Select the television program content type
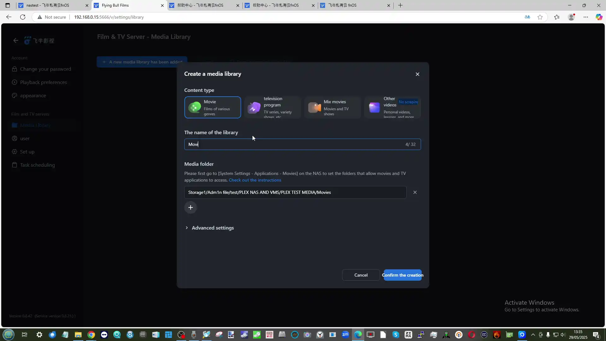Viewport: 606px width, 341px height. click(272, 107)
